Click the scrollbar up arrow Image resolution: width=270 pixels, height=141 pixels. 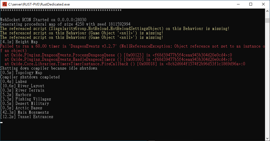267,11
